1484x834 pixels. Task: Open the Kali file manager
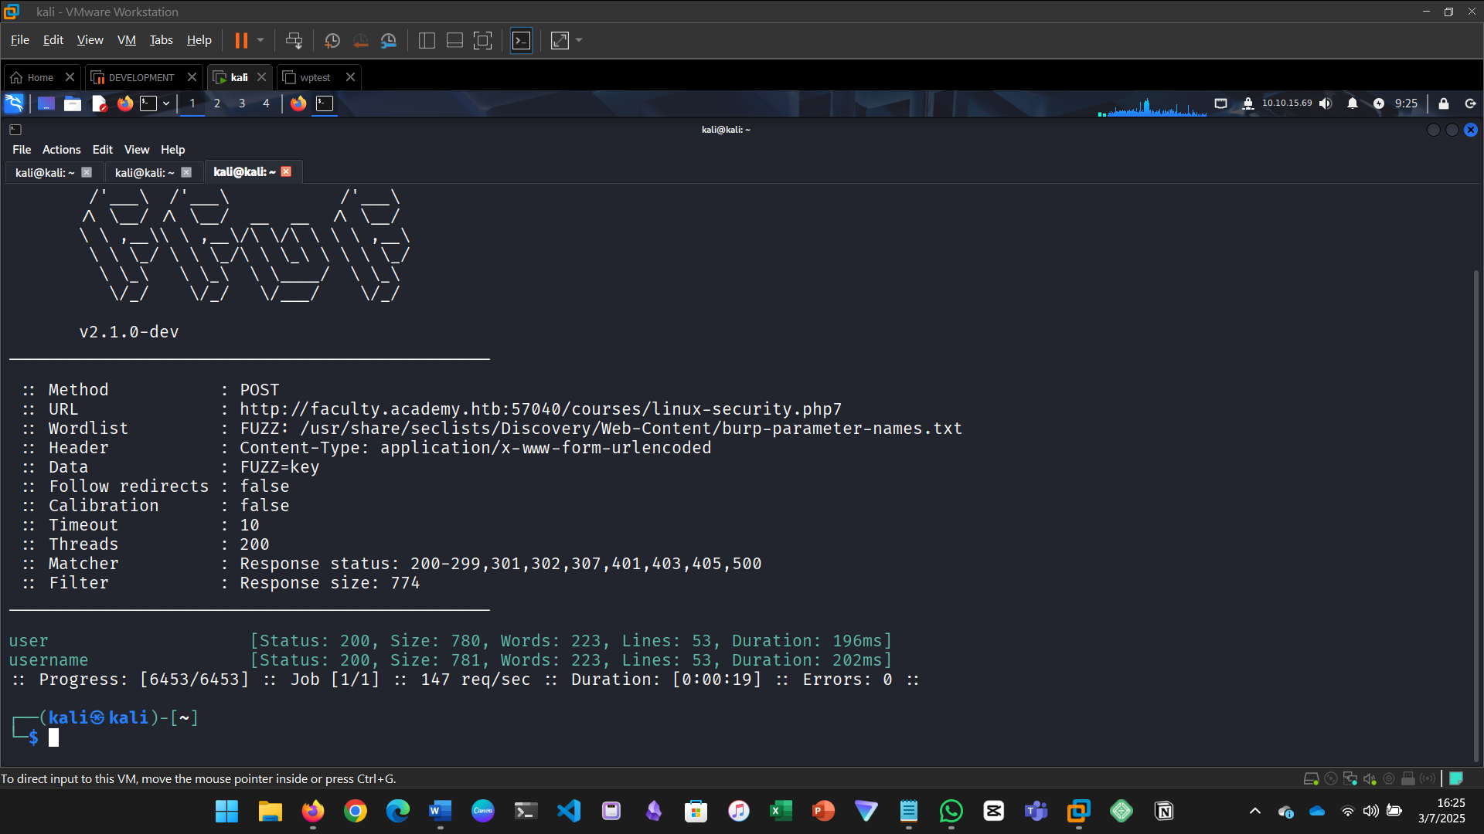tap(73, 103)
